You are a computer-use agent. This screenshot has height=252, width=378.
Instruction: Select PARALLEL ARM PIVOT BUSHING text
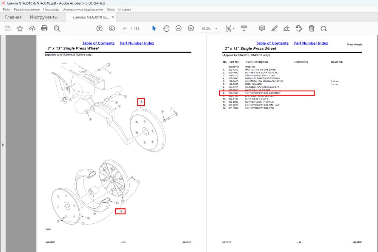pyautogui.click(x=263, y=78)
